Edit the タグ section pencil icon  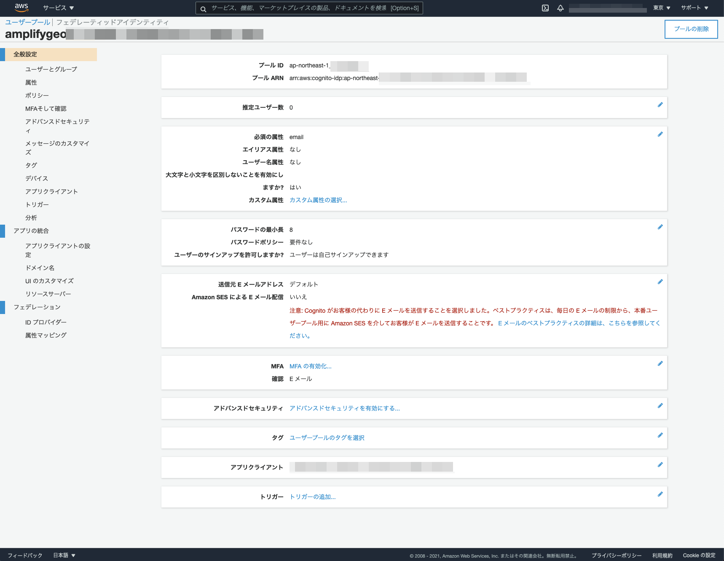660,435
